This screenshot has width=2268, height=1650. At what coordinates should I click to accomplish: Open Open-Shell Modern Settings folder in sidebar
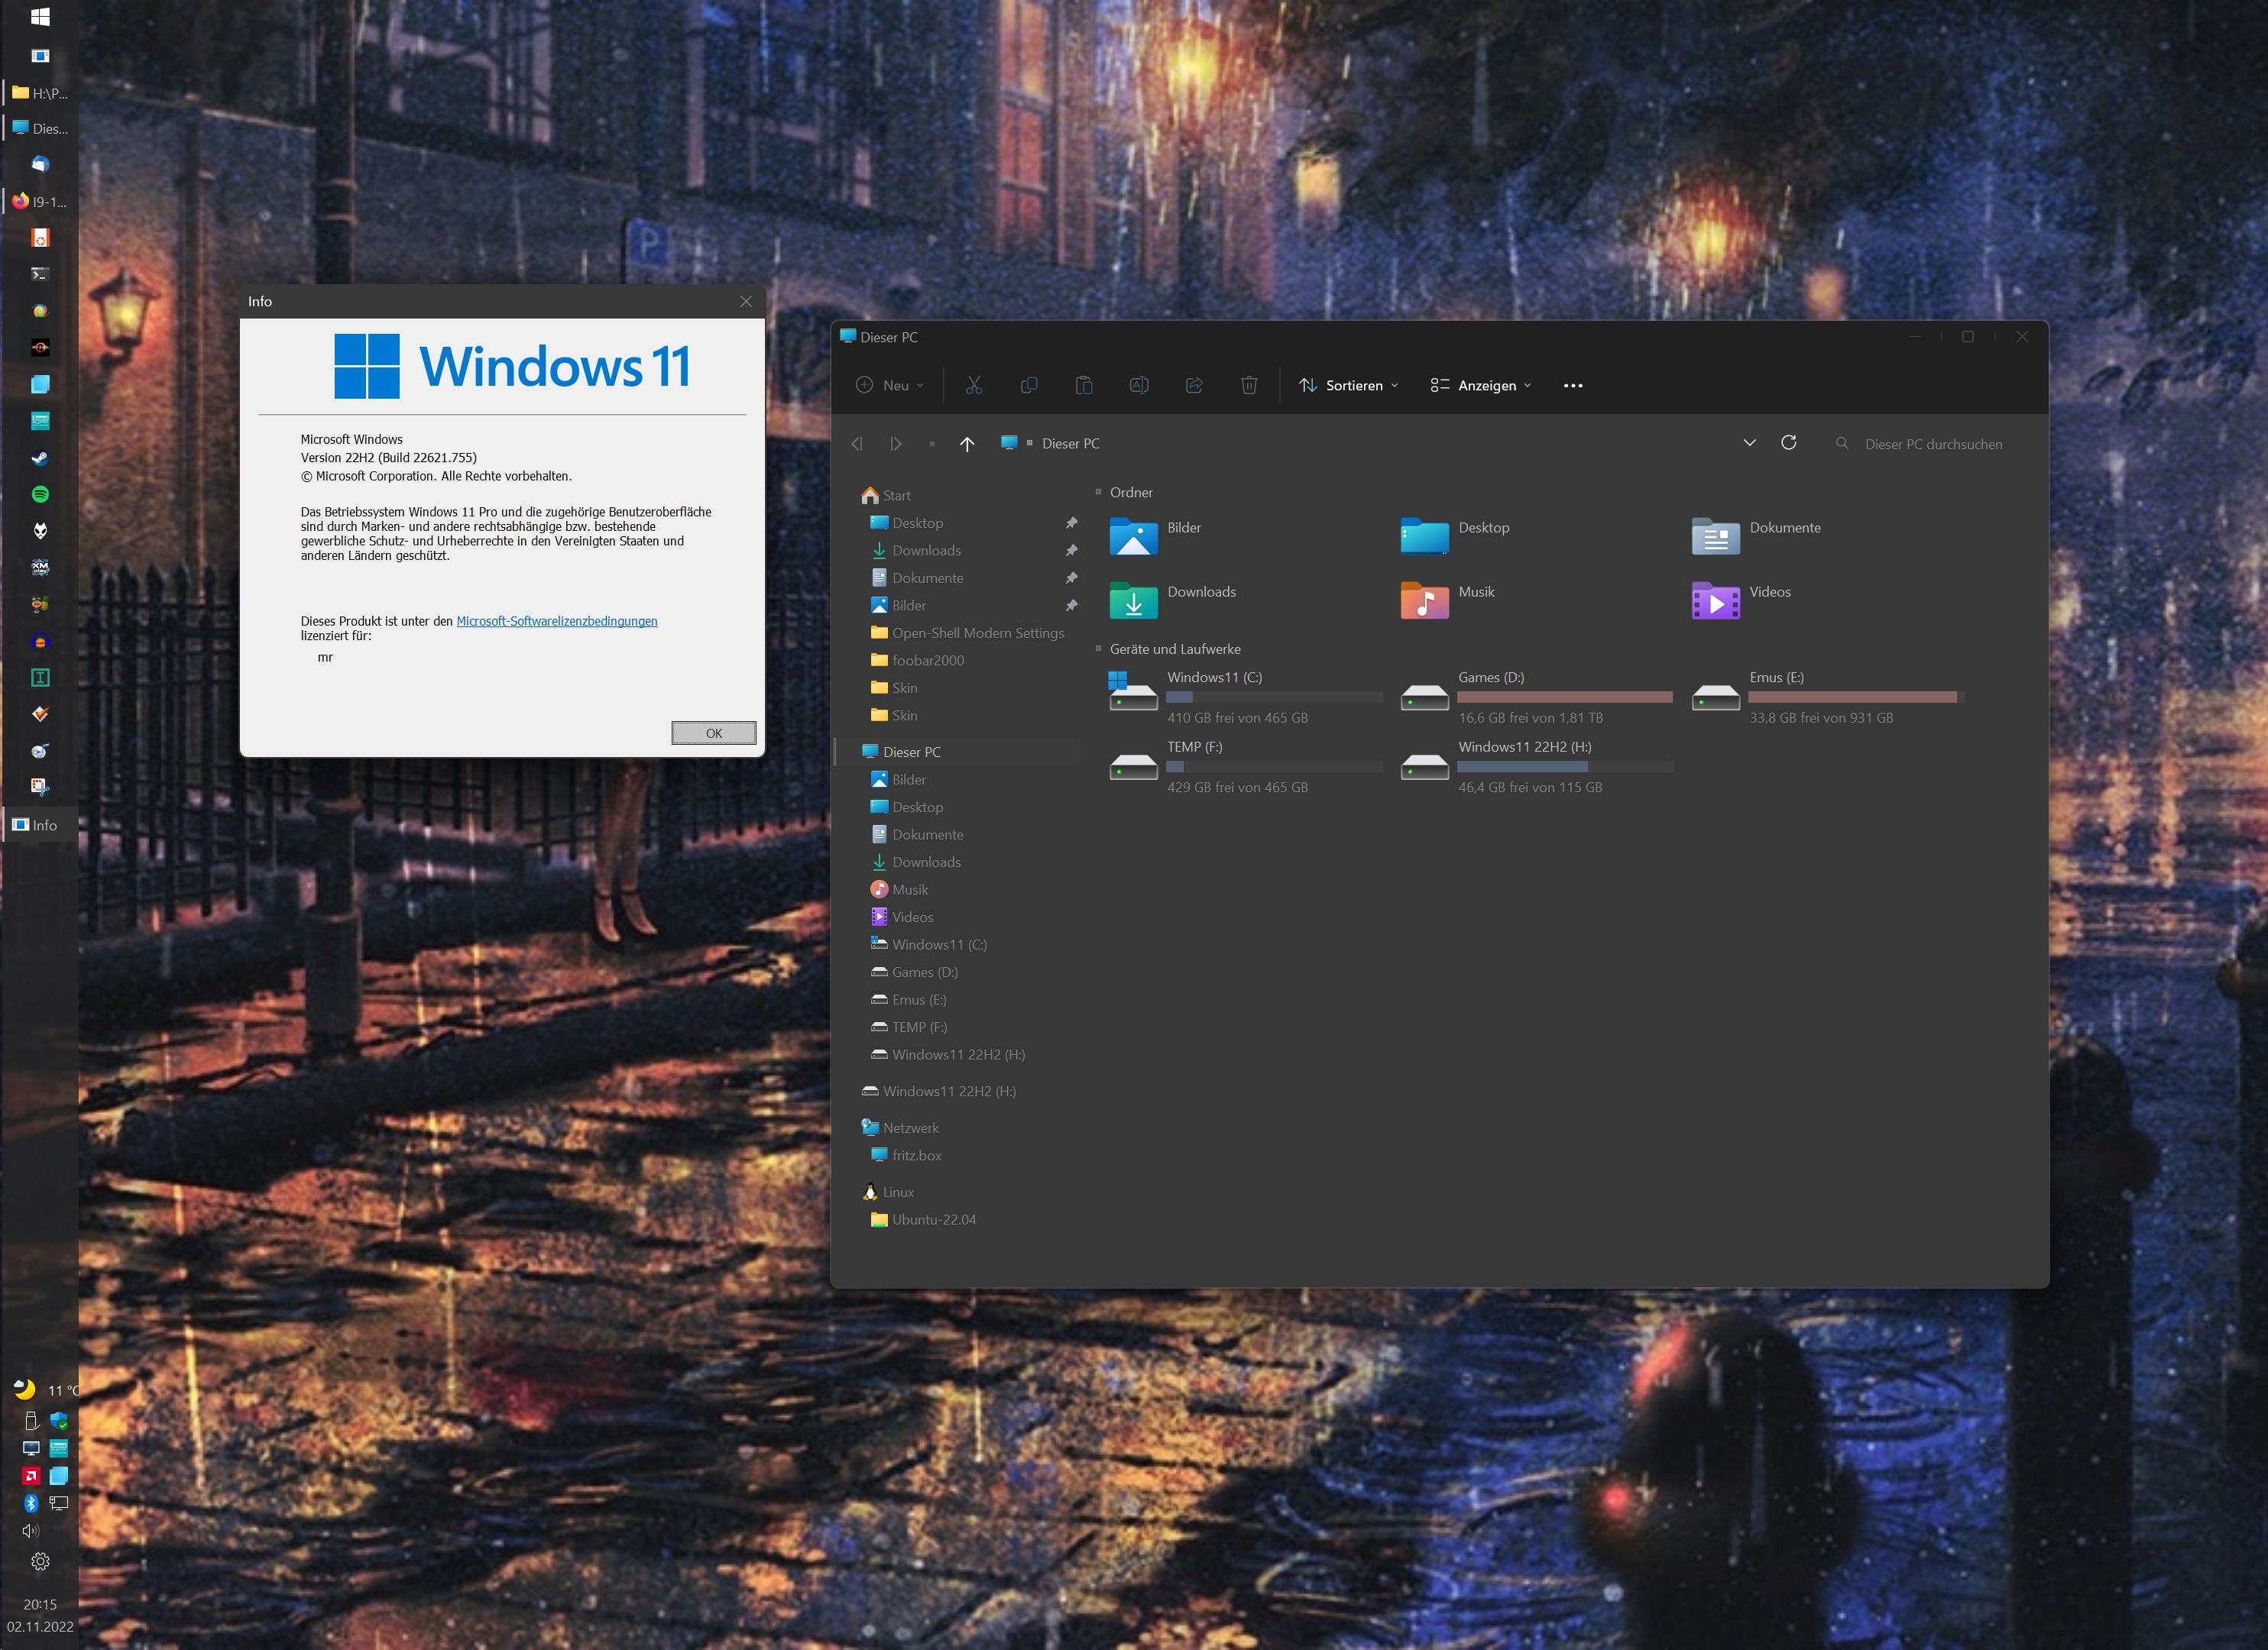tap(967, 633)
